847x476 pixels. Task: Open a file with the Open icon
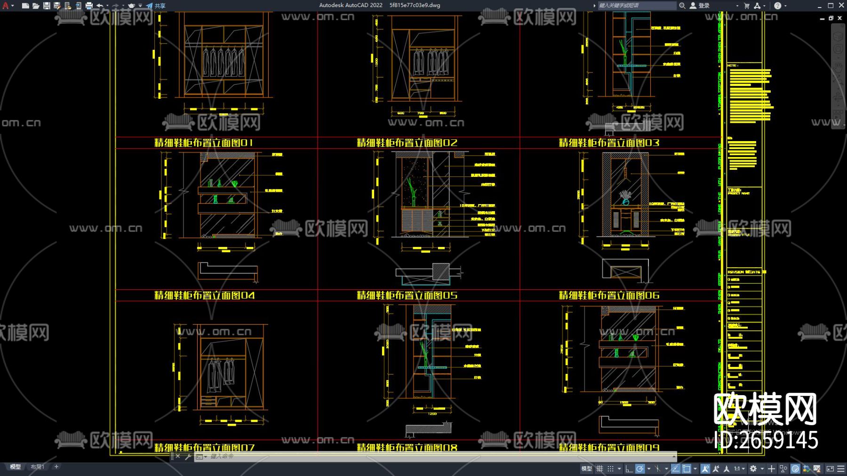click(36, 6)
